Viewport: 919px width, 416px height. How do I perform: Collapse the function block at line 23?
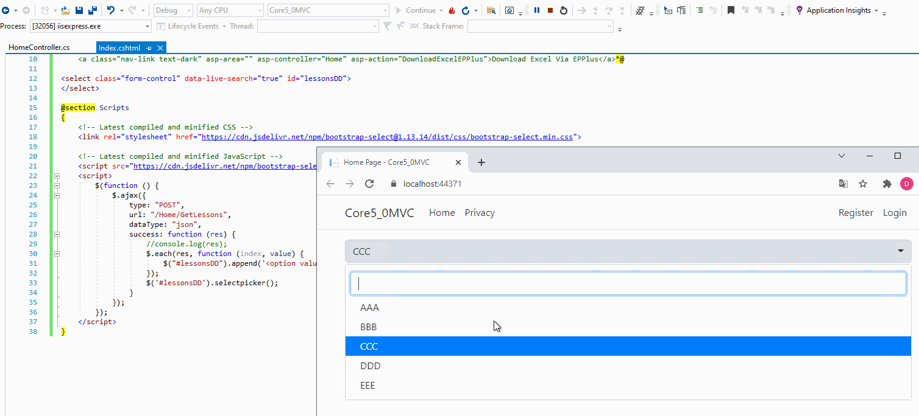coord(57,185)
